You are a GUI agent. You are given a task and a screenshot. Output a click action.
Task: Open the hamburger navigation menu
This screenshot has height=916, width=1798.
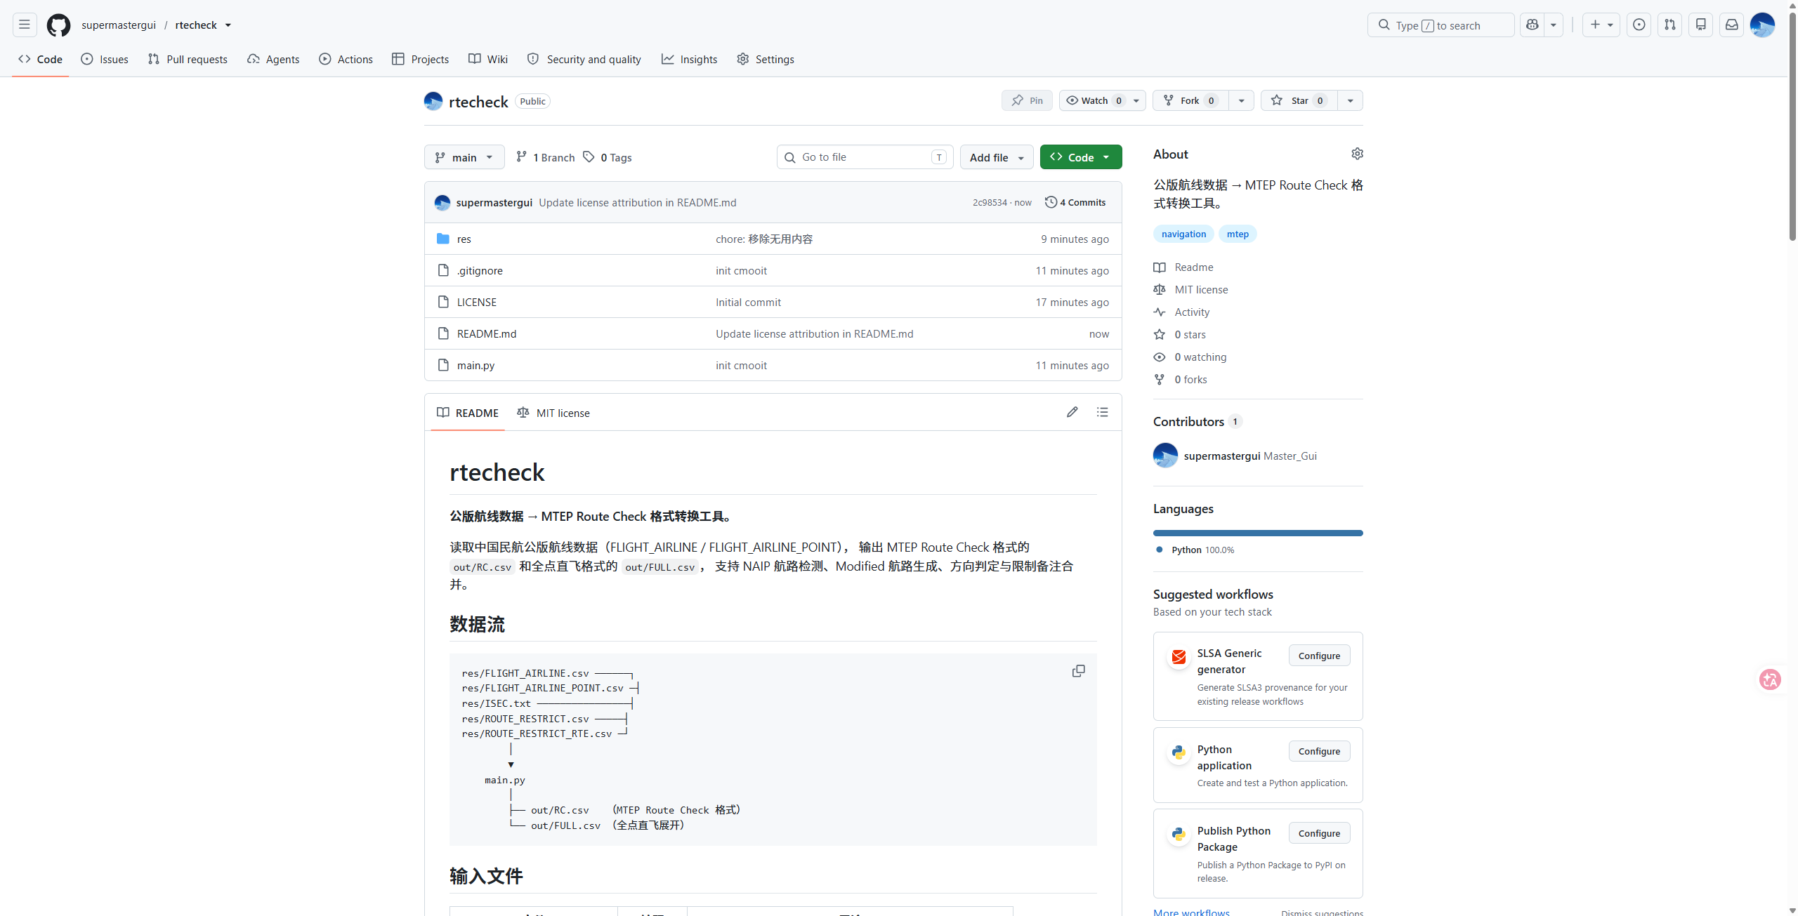tap(25, 25)
